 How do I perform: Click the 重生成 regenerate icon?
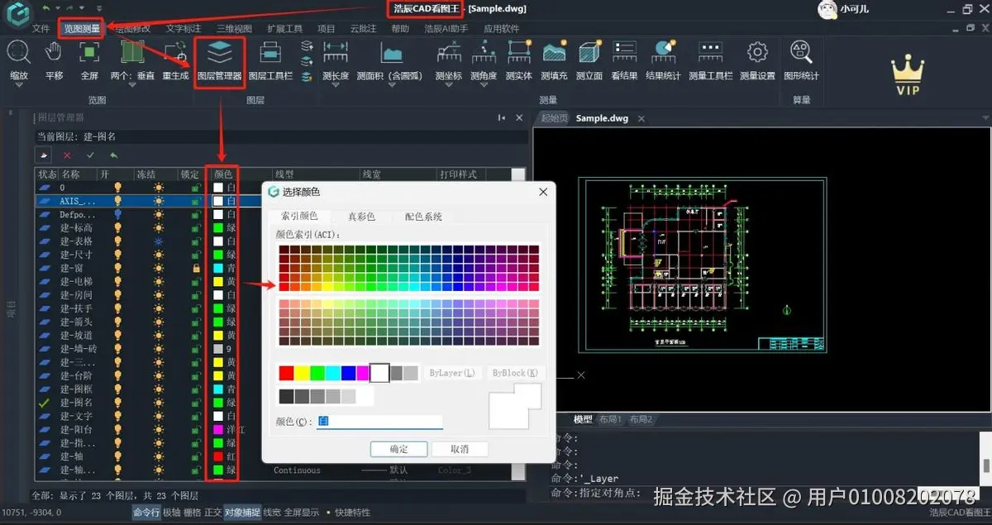pos(175,53)
